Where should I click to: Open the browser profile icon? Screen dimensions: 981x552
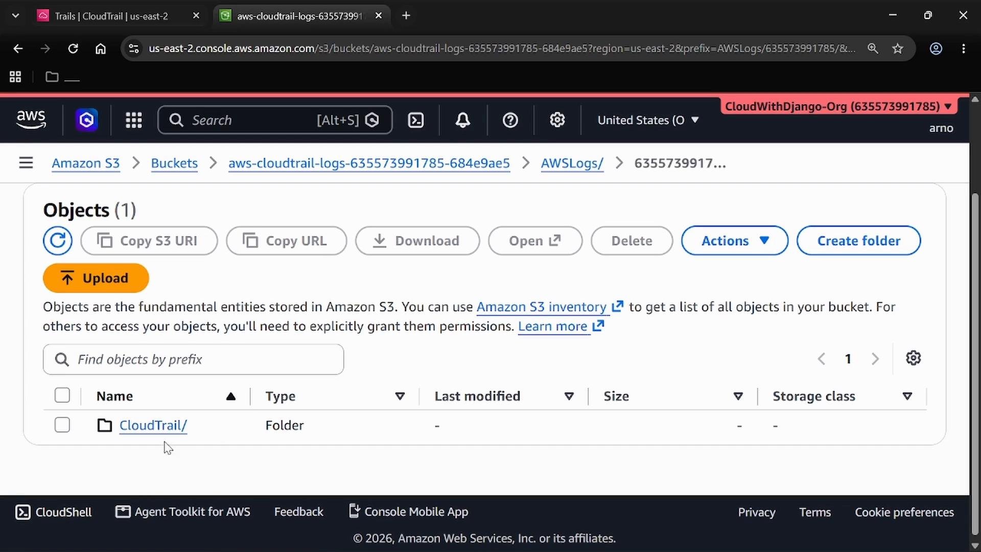936,49
